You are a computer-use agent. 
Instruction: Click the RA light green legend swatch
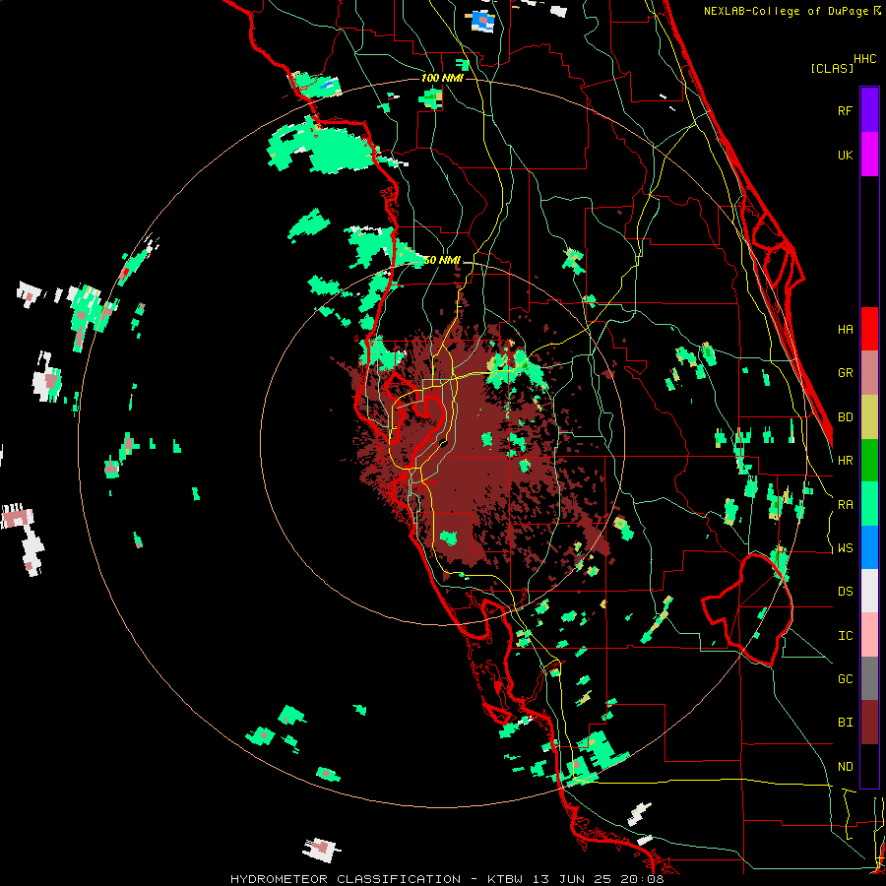869,504
